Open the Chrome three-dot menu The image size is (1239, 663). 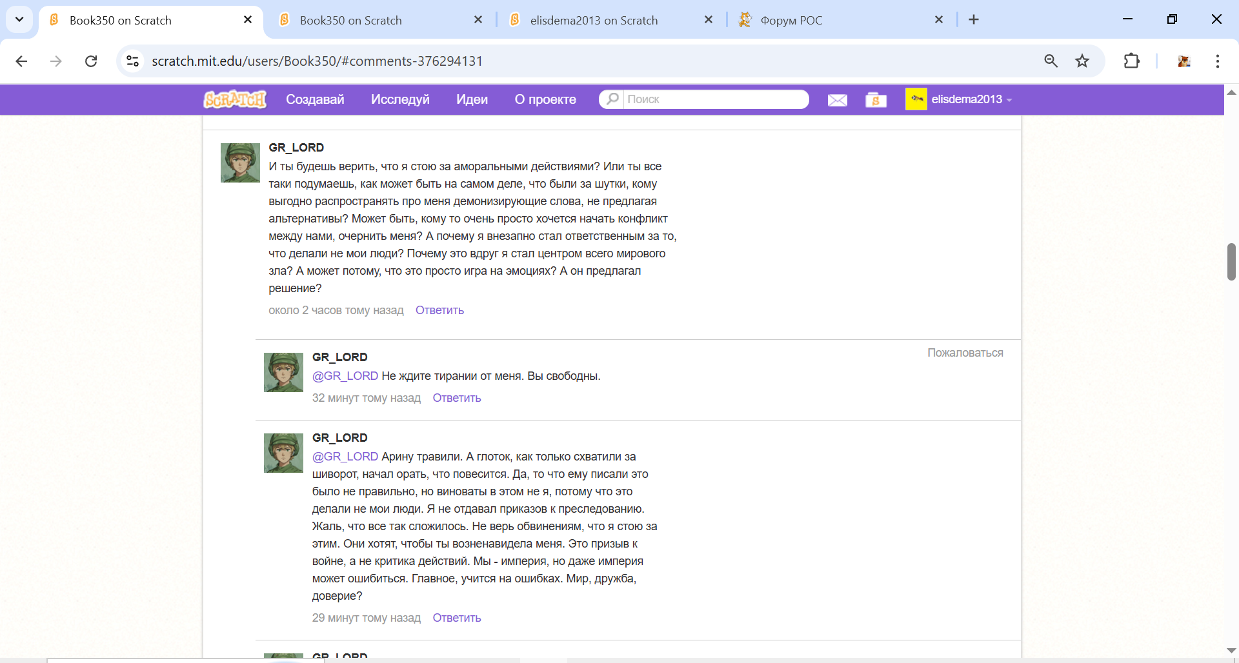(x=1217, y=61)
